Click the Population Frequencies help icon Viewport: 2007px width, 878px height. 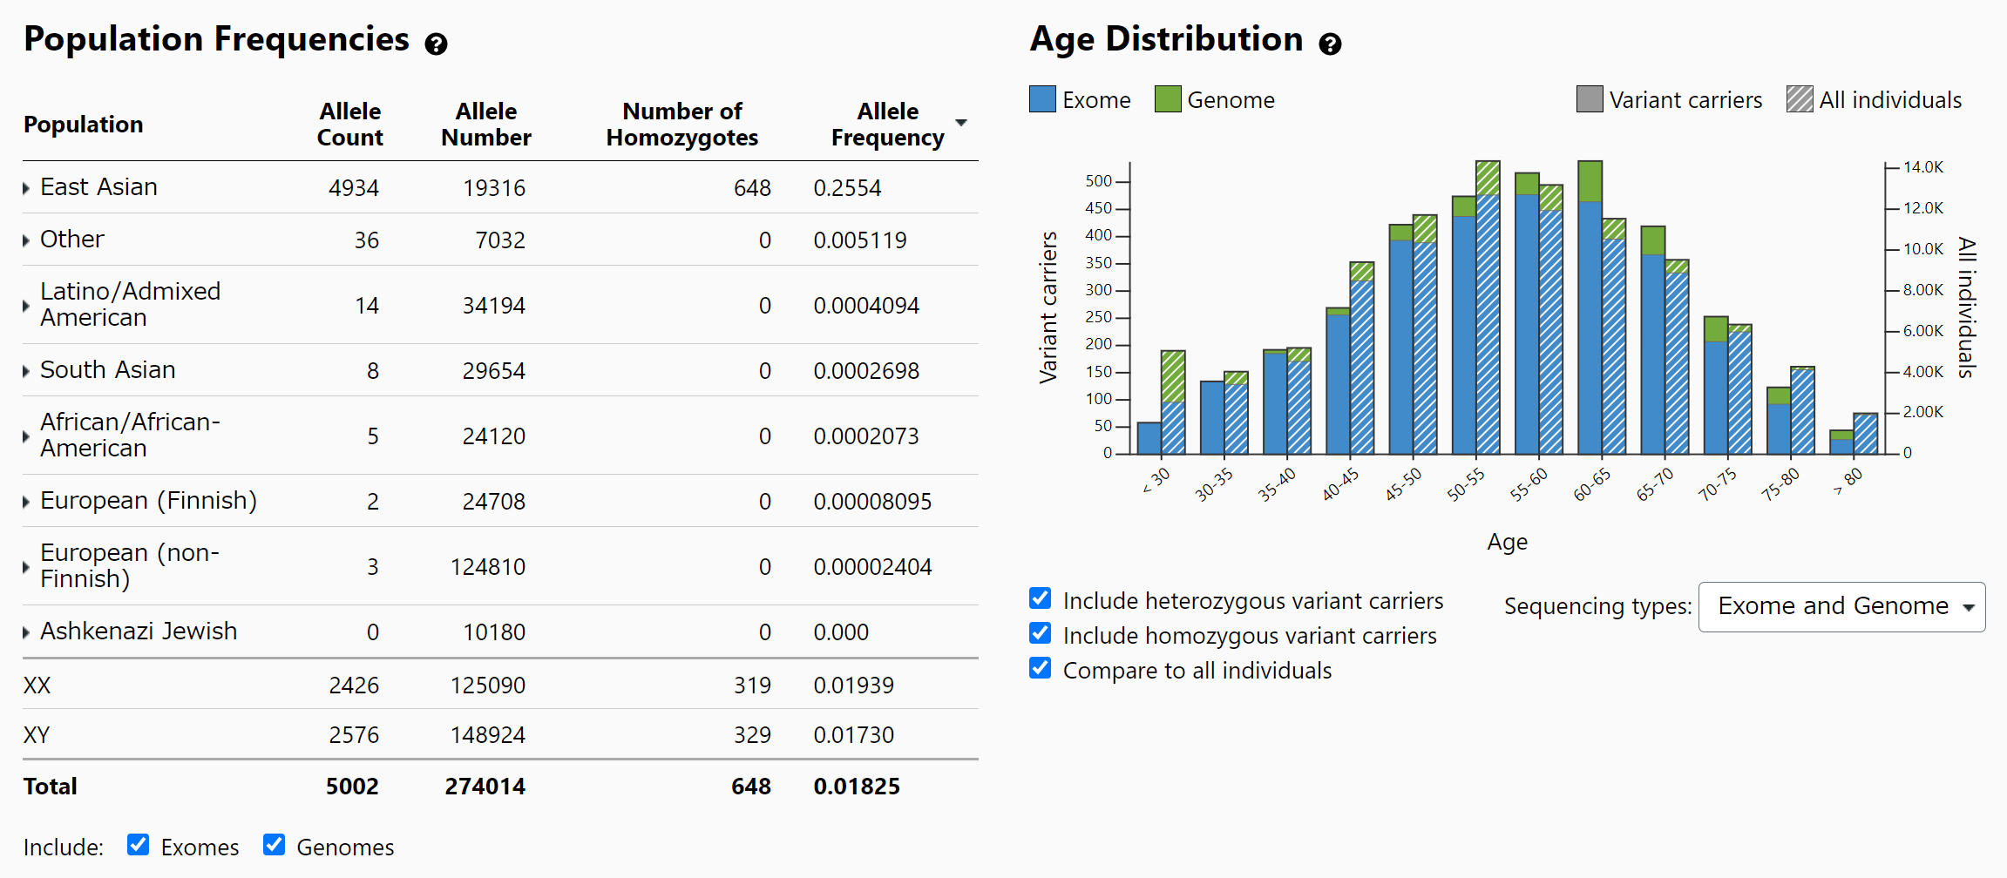436,44
